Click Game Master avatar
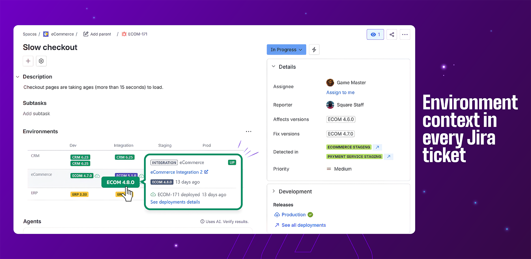Viewport: 531px width, 259px height. [330, 83]
